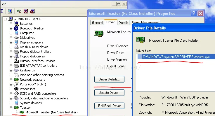Expand the Network adapters node
This screenshot has width=215, height=116.
pos(11,80)
